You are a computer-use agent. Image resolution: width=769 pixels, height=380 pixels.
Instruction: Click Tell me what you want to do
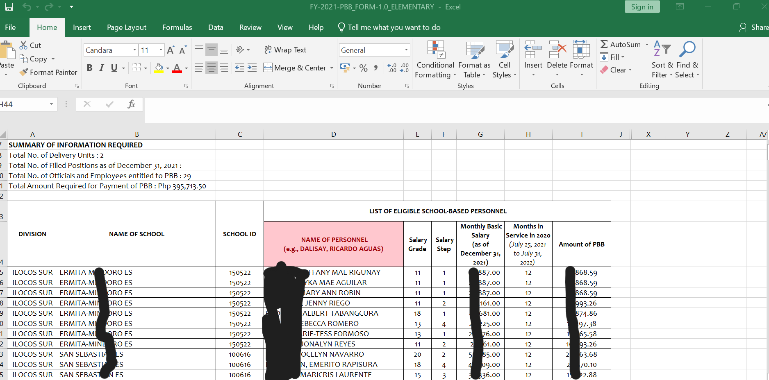coord(389,27)
